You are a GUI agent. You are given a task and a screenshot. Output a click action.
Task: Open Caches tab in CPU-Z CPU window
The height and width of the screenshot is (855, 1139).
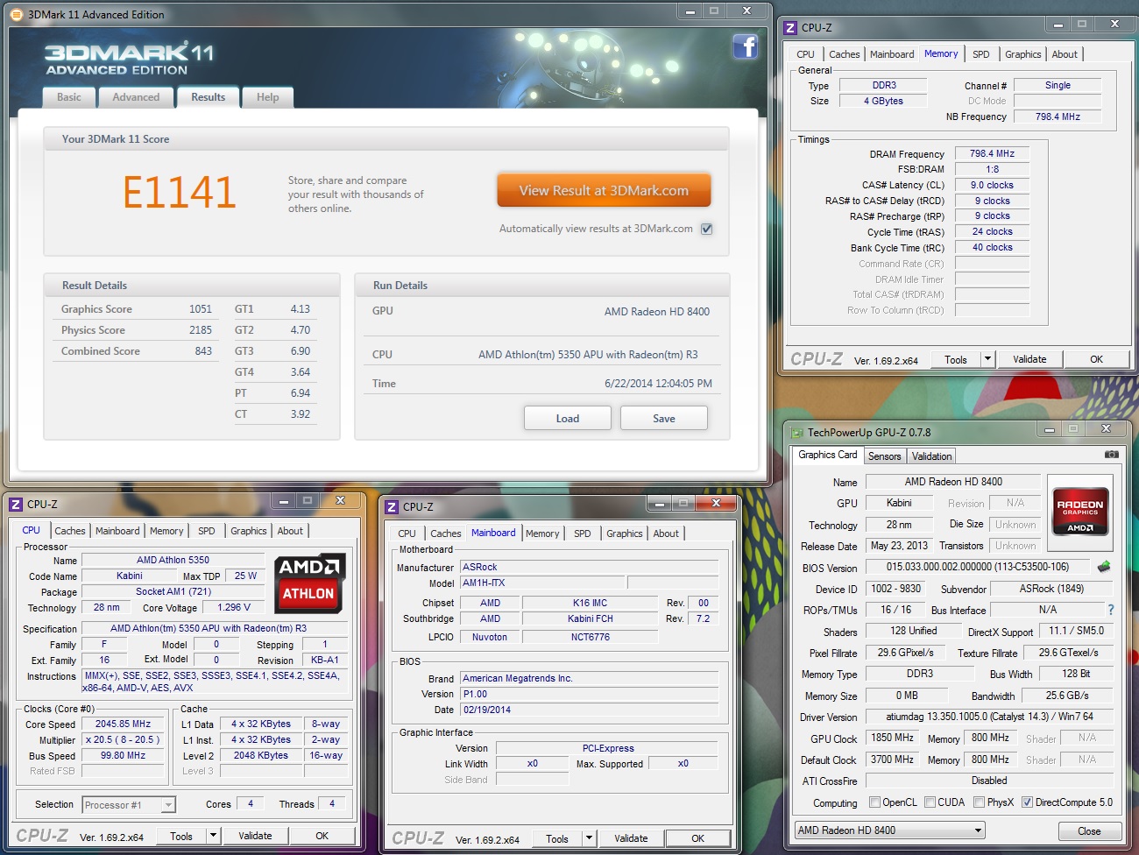[x=70, y=531]
